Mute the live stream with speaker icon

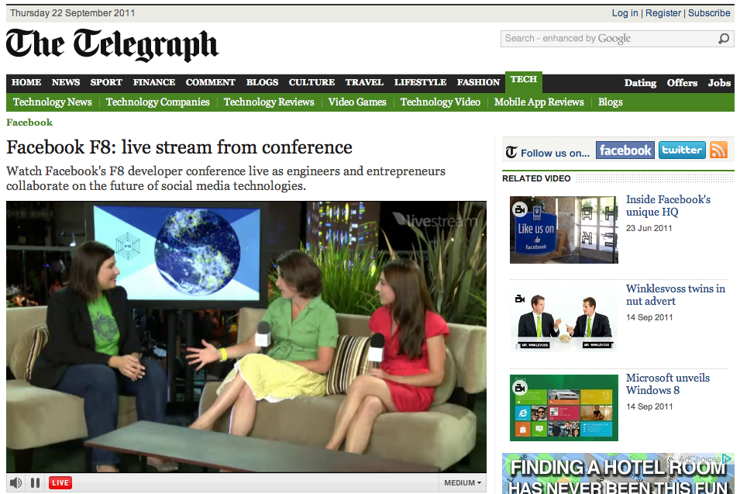pos(15,482)
